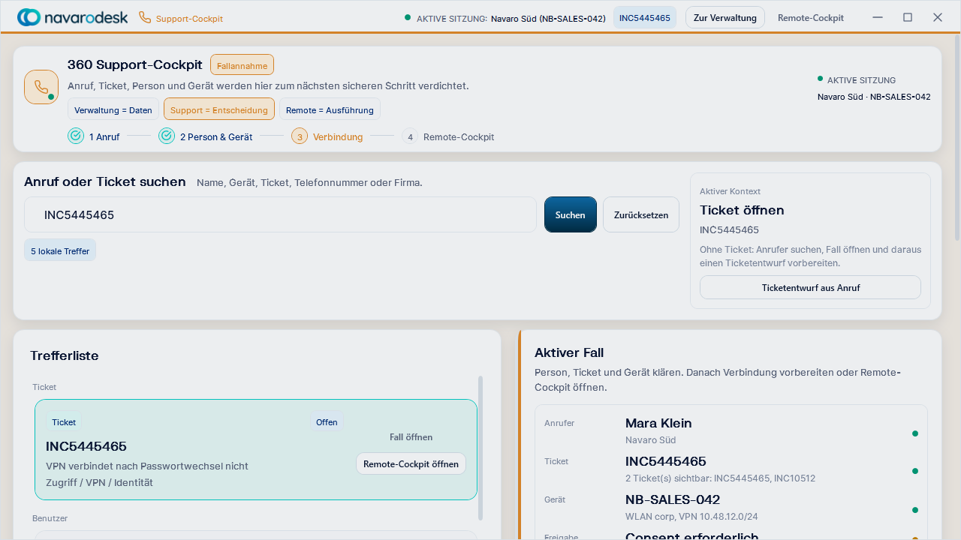Click the green dot before AKTIVE SITZUNG in title bar
961x540 pixels.
408,17
